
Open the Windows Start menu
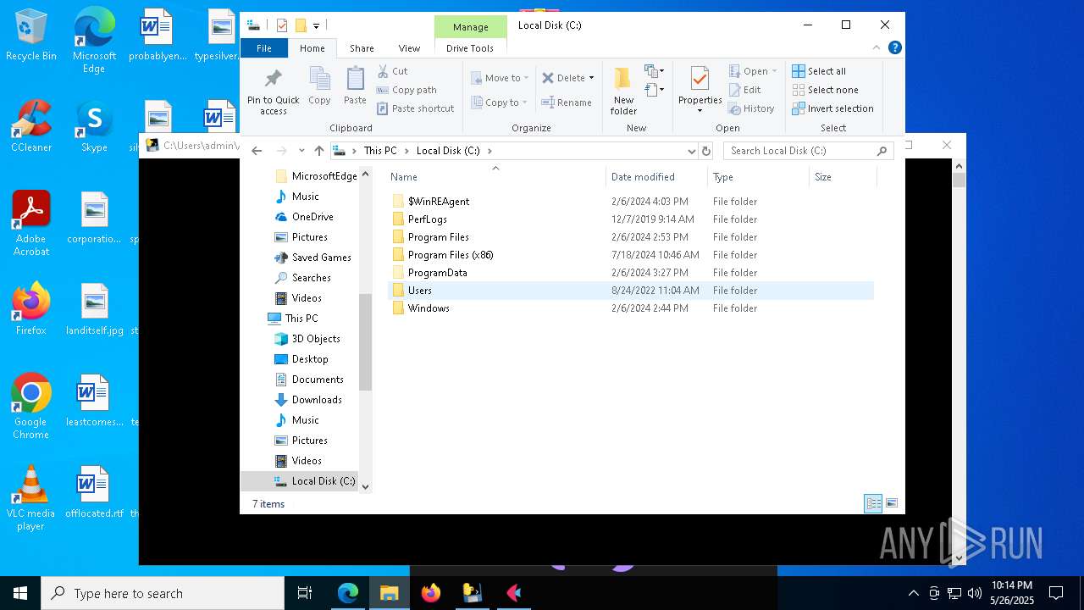[x=20, y=593]
